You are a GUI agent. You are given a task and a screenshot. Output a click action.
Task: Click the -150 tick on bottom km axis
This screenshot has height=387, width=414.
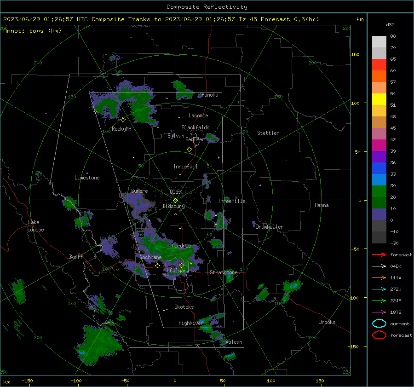(x=27, y=381)
